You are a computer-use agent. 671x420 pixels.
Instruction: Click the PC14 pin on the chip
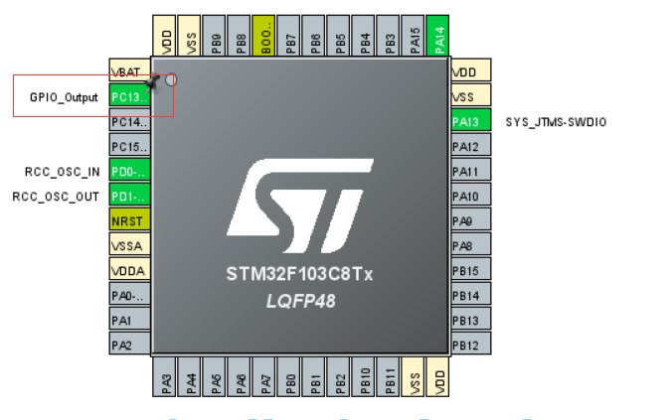coord(129,122)
